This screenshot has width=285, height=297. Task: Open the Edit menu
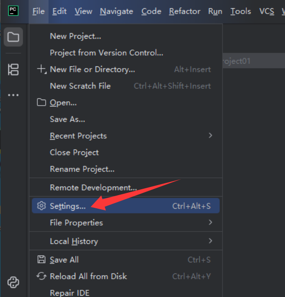coord(59,11)
